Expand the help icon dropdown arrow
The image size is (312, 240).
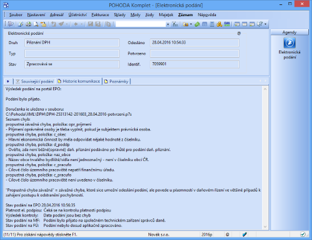point(265,24)
